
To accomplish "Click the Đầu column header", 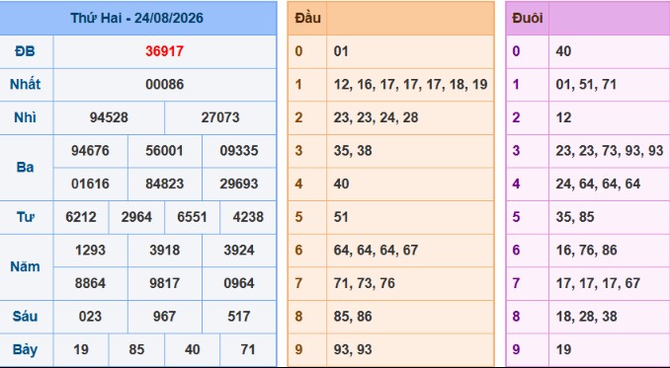I will [307, 18].
